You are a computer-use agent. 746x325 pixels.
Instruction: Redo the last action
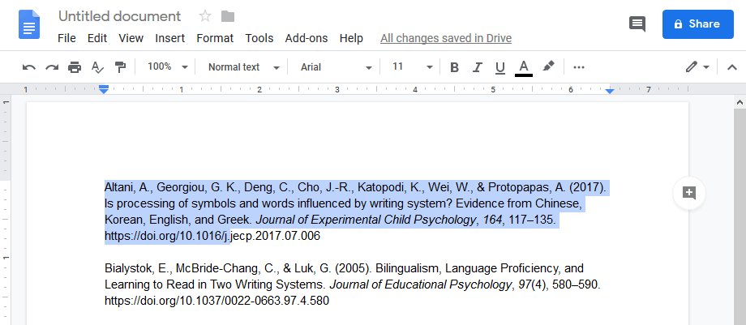pos(52,67)
